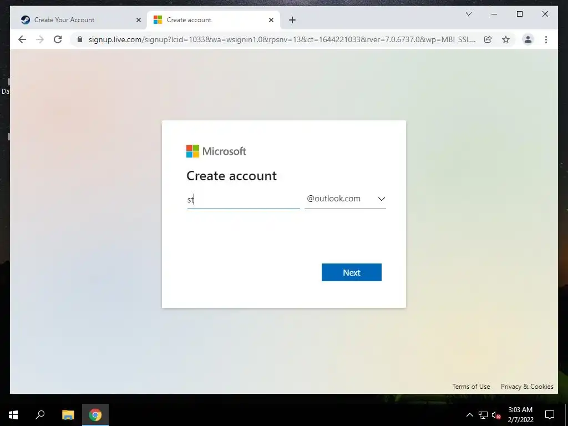View site security lock info

pos(80,39)
